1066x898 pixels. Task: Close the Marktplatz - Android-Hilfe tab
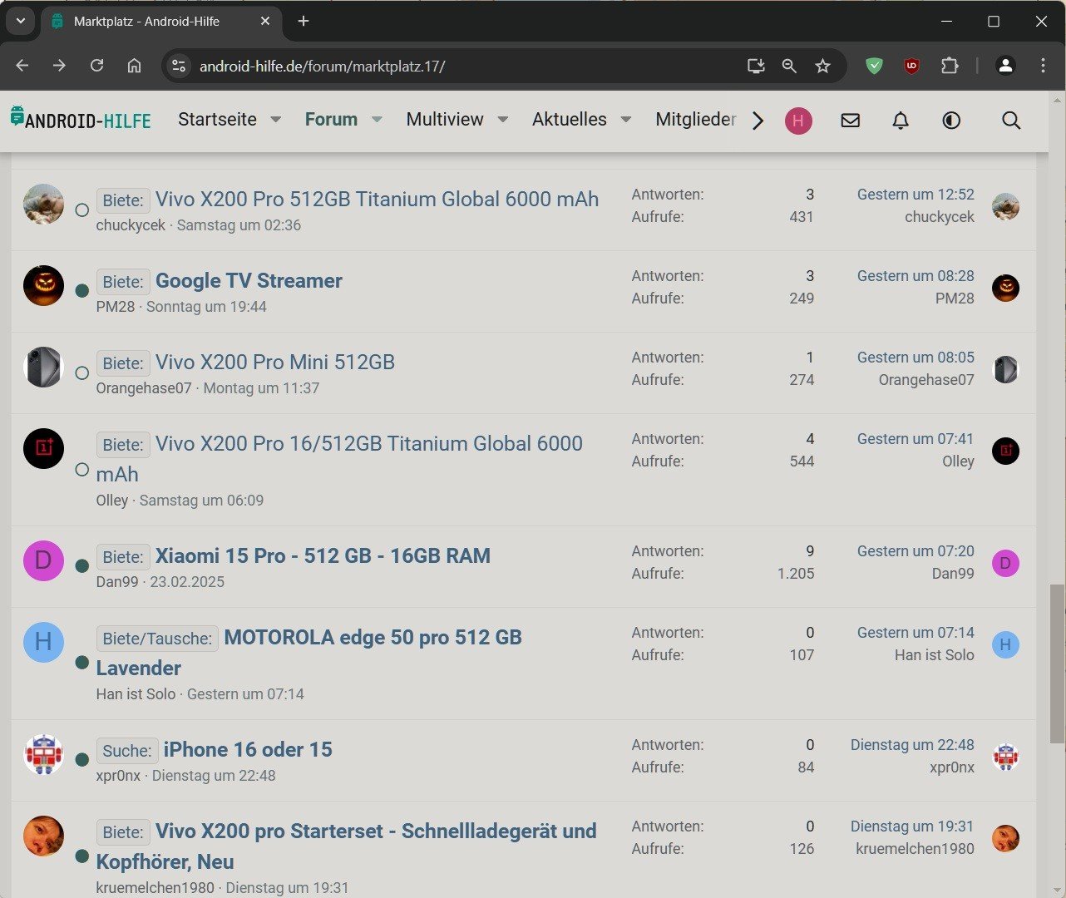[x=265, y=22]
